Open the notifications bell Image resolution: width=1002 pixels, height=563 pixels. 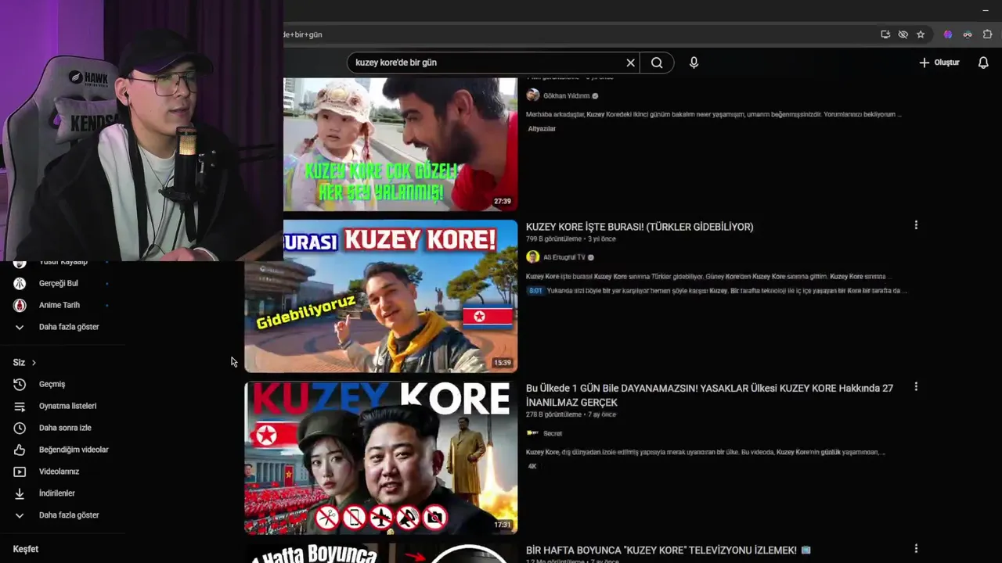tap(983, 63)
